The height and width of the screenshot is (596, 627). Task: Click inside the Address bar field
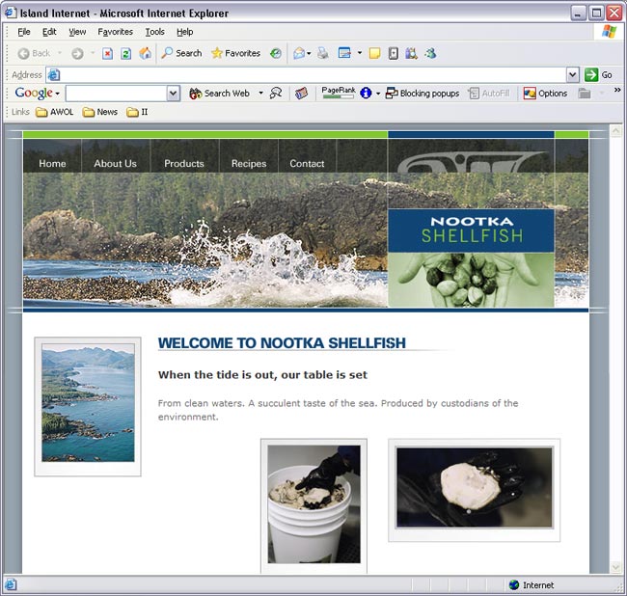click(307, 75)
